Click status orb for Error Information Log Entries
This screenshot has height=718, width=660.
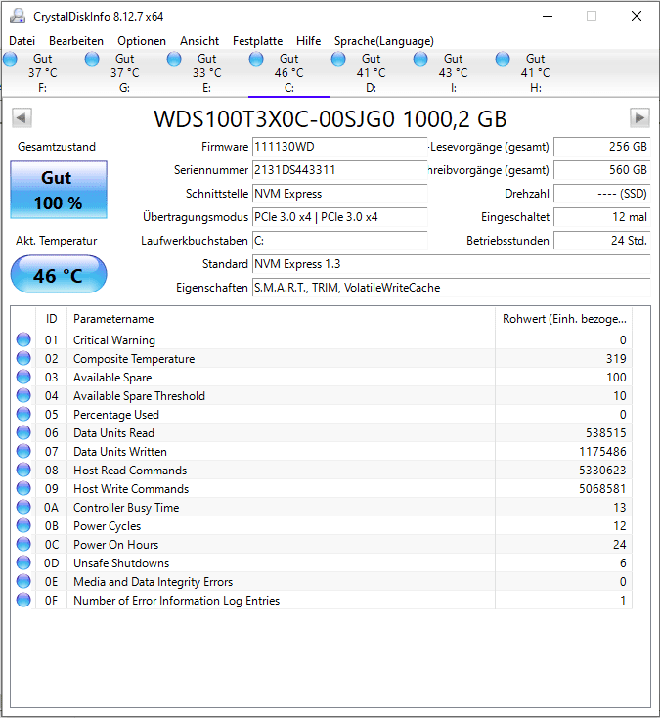(23, 600)
